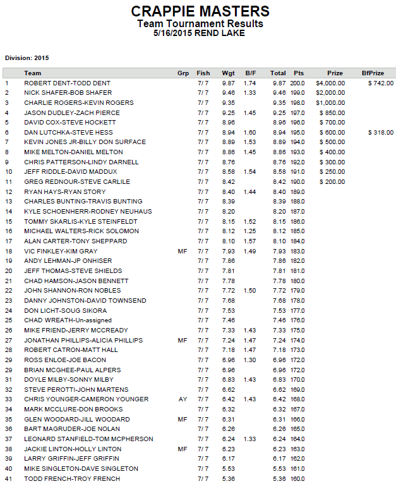Click the Team column header
The height and width of the screenshot is (486, 396).
pyautogui.click(x=33, y=73)
